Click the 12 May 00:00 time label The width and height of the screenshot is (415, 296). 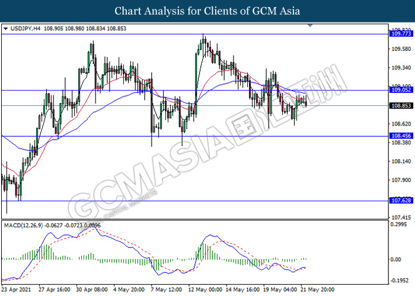tap(205, 289)
